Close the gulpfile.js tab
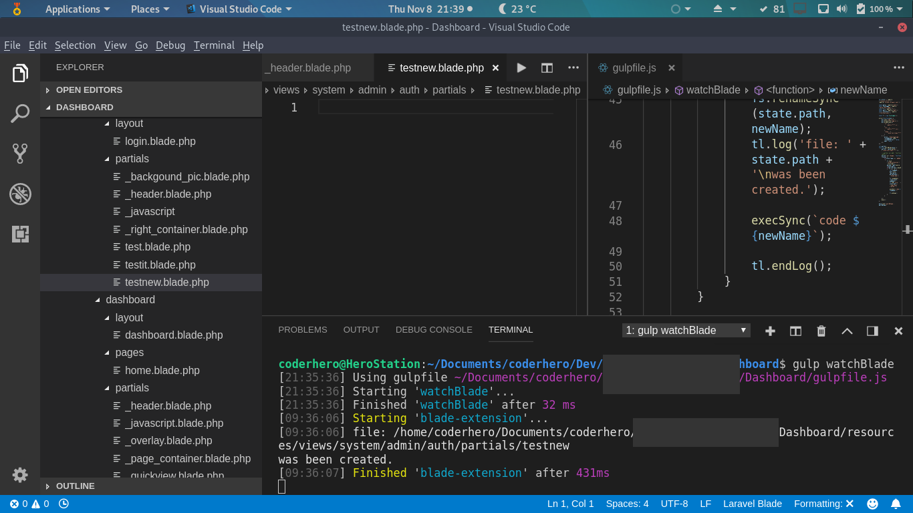The image size is (913, 513). point(672,67)
